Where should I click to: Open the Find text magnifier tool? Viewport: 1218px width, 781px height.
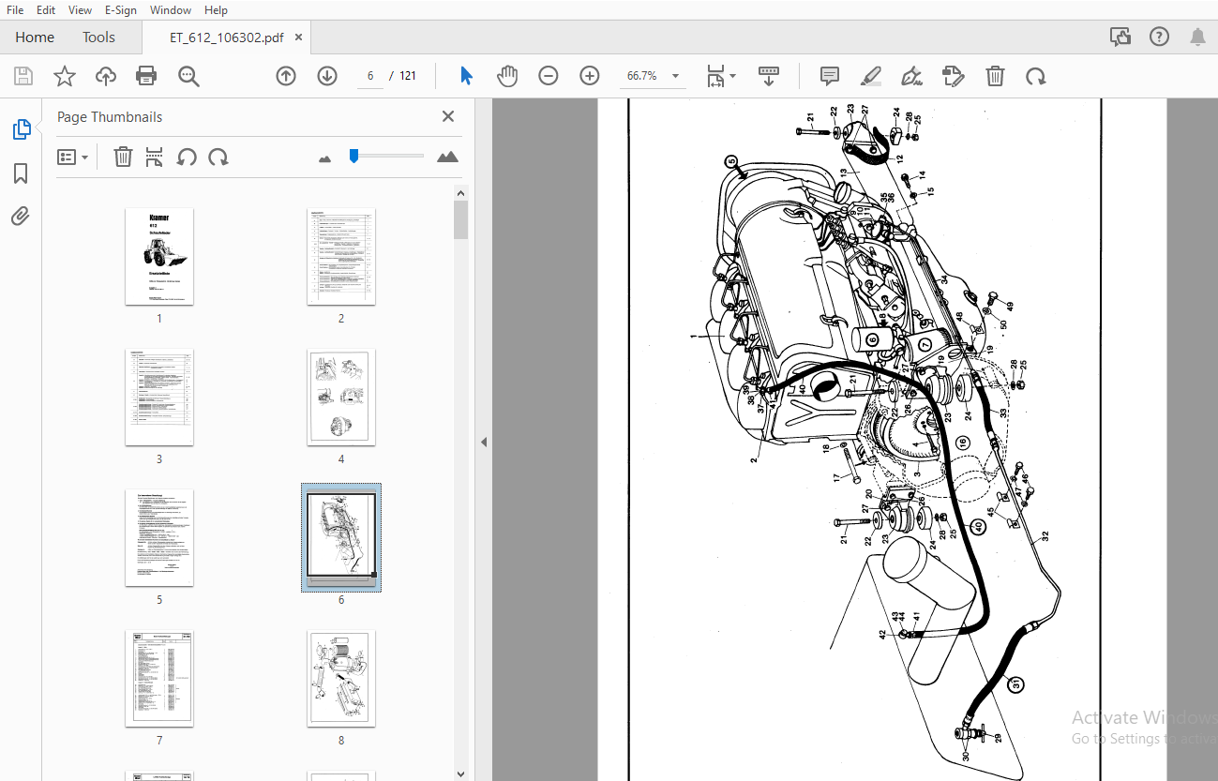pyautogui.click(x=188, y=76)
